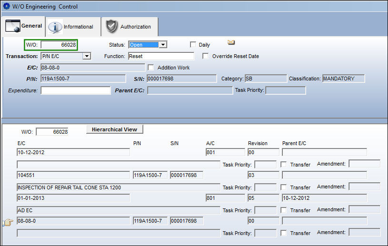This screenshot has height=246, width=388.
Task: Click Parent E/C 10-12-2012 in third row
Action: pyautogui.click(x=324, y=198)
